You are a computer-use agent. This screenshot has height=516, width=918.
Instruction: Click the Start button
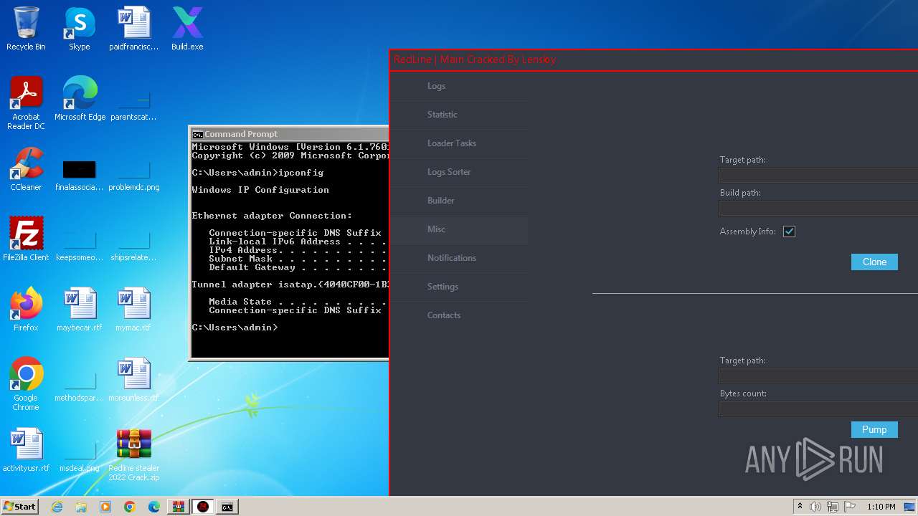coord(20,507)
